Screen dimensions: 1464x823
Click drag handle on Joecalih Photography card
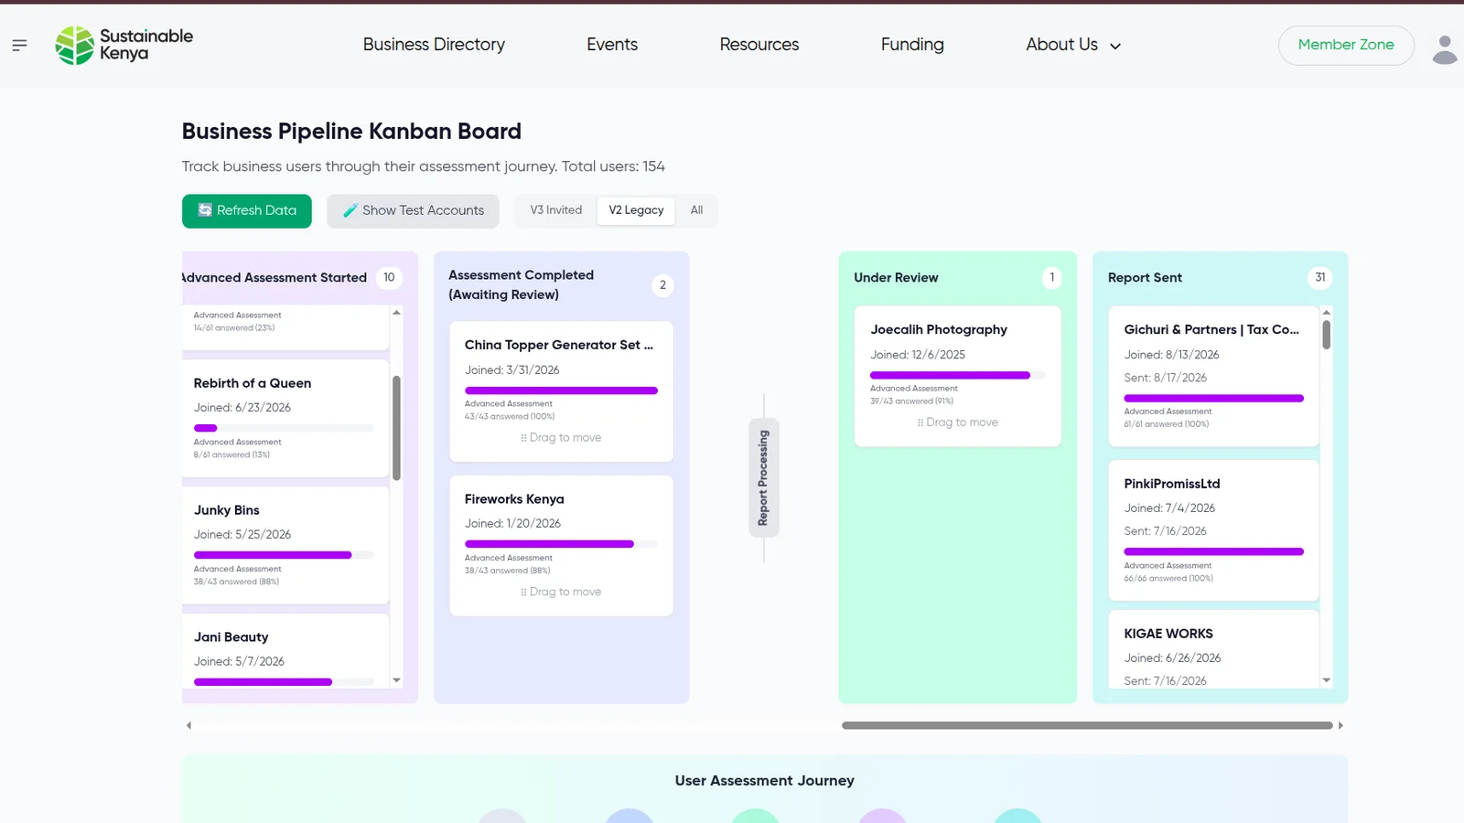point(920,422)
